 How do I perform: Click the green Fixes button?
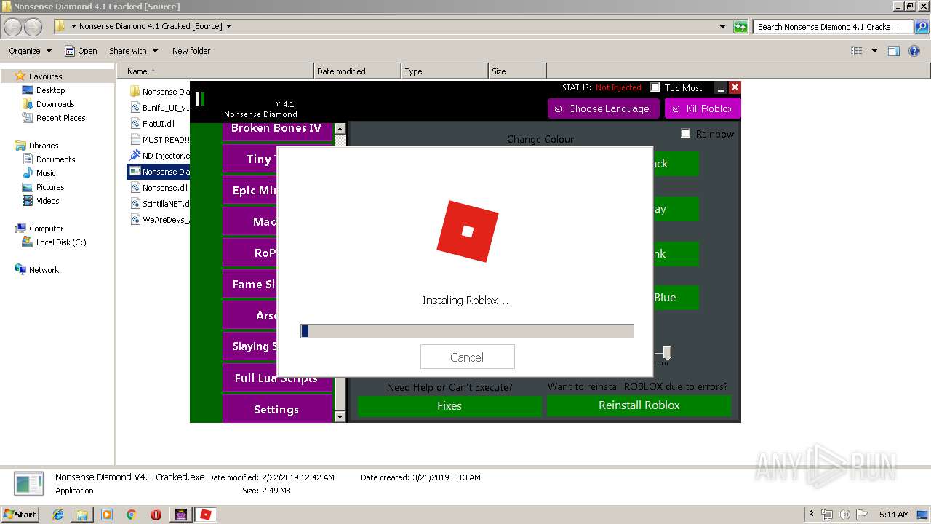(x=449, y=405)
